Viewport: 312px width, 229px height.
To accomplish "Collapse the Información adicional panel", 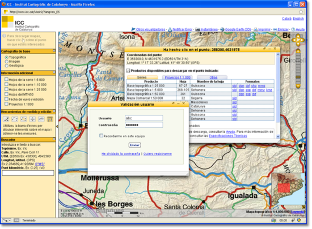I will [54, 72].
